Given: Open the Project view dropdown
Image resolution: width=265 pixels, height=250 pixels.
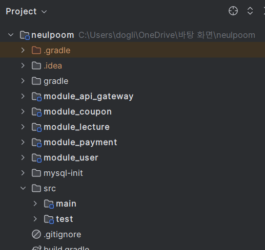Looking at the screenshot, I should [44, 12].
